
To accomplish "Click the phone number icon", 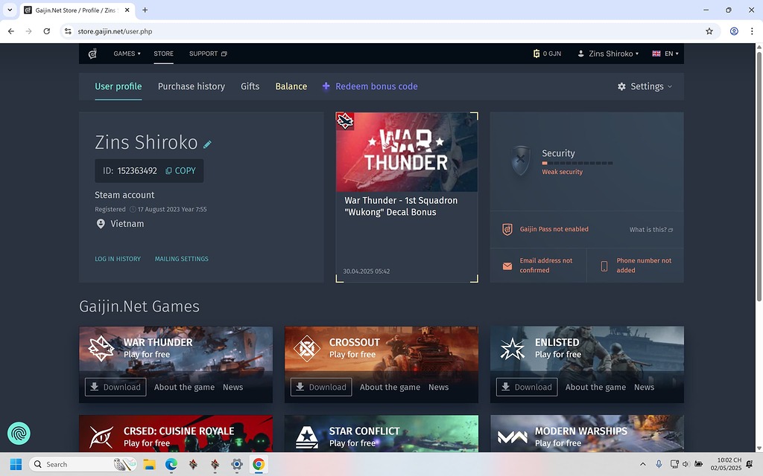I will pyautogui.click(x=604, y=266).
